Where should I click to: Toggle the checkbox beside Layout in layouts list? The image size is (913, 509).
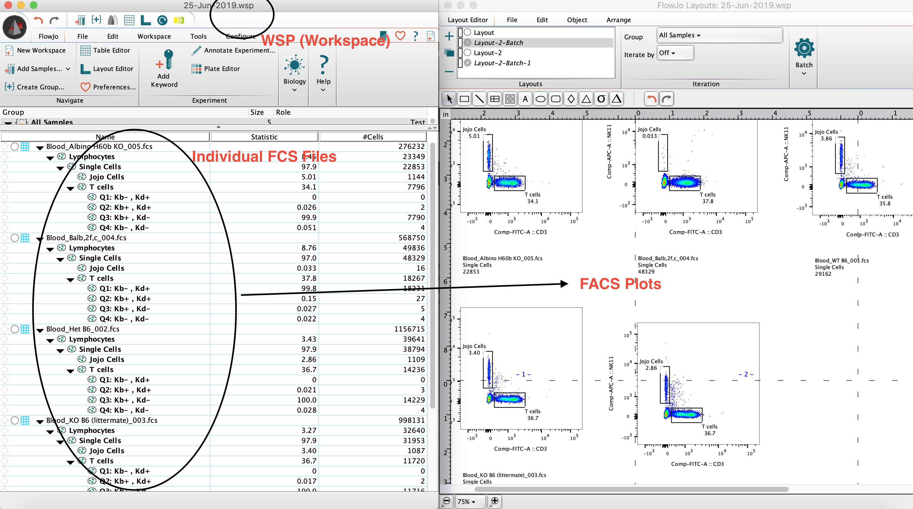(x=460, y=33)
